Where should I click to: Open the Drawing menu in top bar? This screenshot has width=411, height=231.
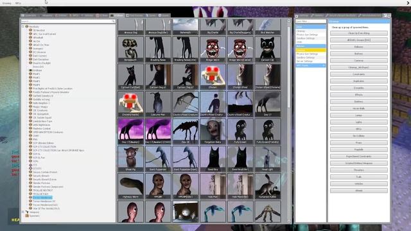pos(6,3)
